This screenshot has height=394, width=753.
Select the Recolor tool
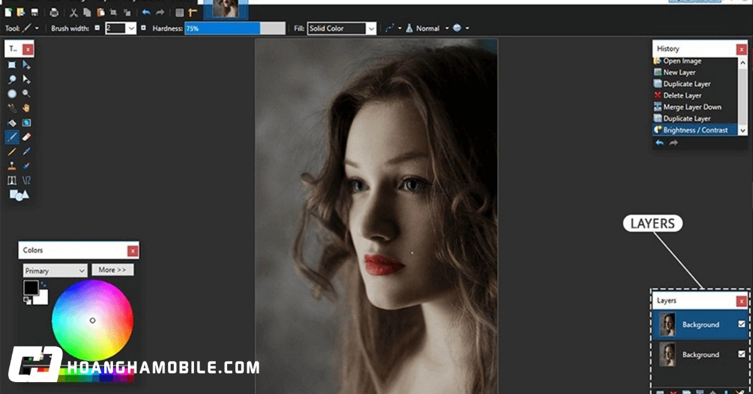coord(26,166)
